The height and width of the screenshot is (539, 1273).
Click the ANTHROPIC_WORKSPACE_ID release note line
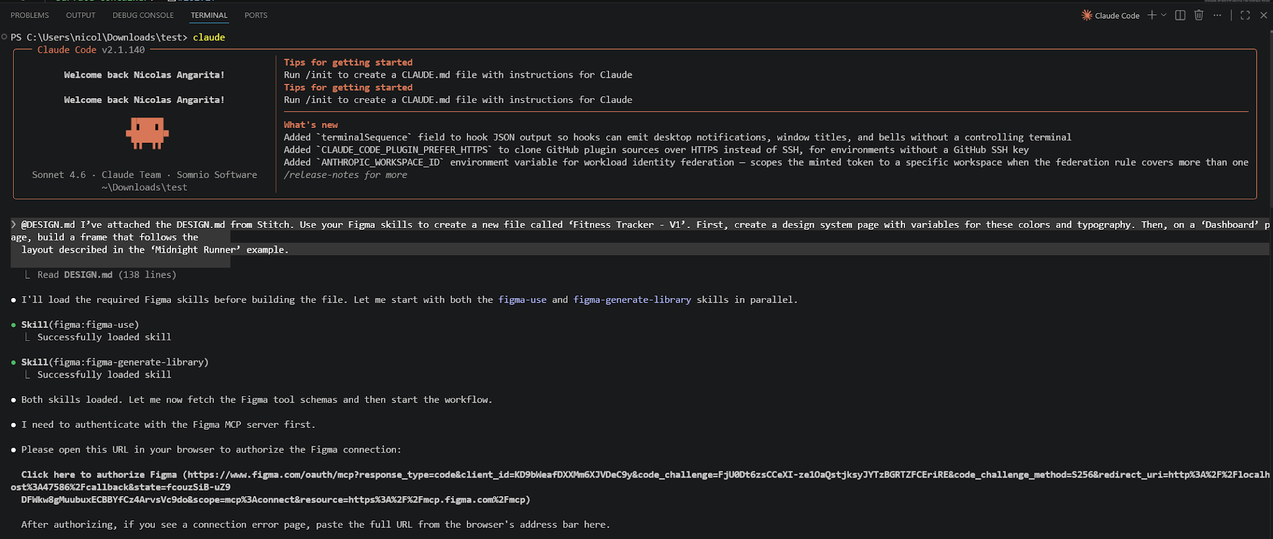[x=766, y=162]
